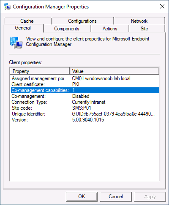
Task: Click the SMS:P01 site code value
Action: click(x=82, y=108)
